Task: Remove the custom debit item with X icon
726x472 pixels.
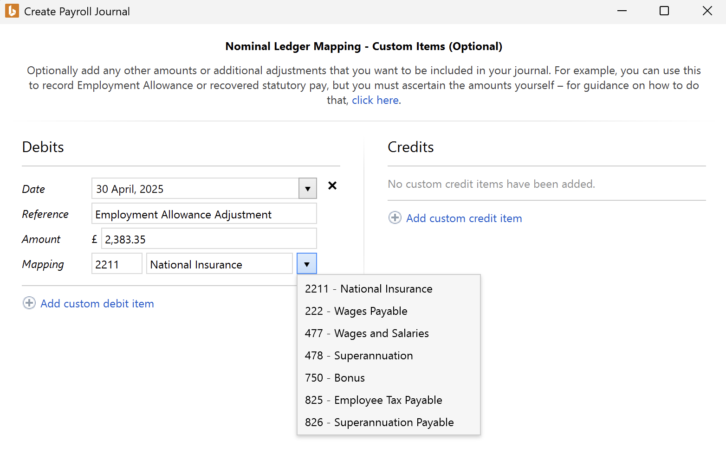Action: pos(332,185)
